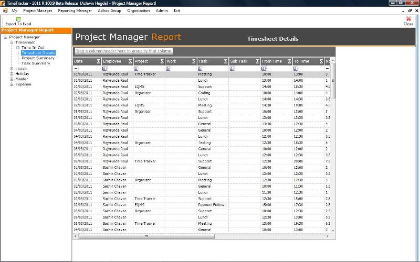Open the Reporting Manager menu
This screenshot has height=262, width=420.
pyautogui.click(x=75, y=10)
